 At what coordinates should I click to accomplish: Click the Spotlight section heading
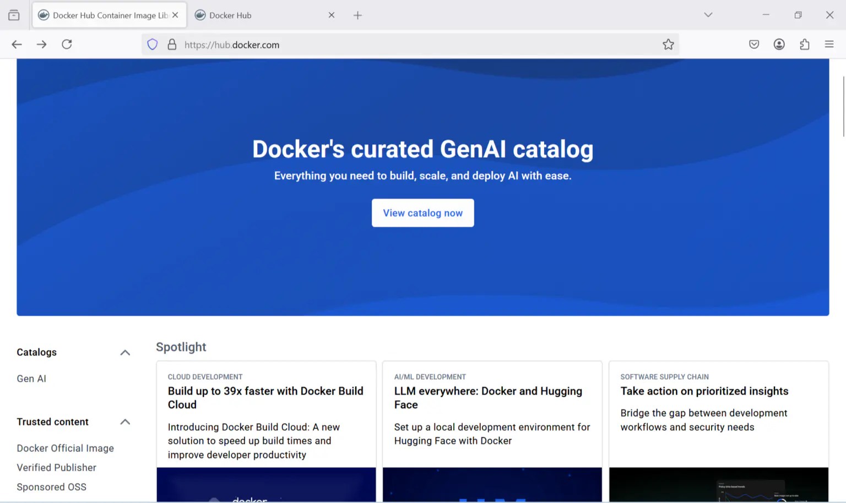[x=181, y=347]
